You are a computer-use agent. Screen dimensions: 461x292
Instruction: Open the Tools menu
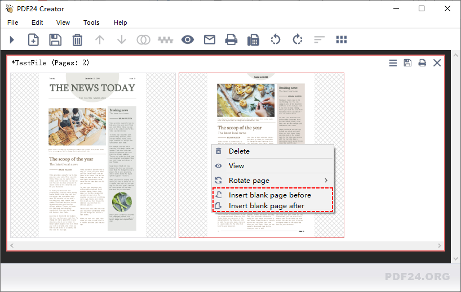[91, 23]
